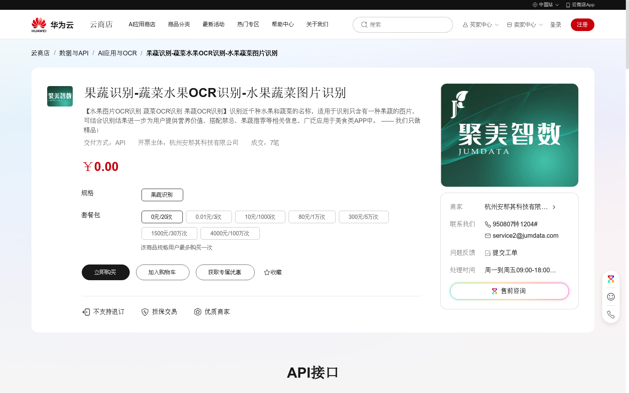The image size is (629, 393).
Task: Open the 关于我们 menu
Action: tap(317, 24)
